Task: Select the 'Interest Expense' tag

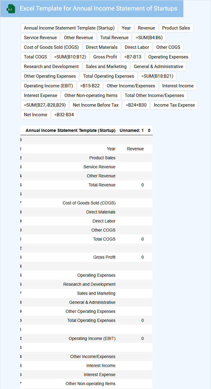Action: click(x=41, y=95)
